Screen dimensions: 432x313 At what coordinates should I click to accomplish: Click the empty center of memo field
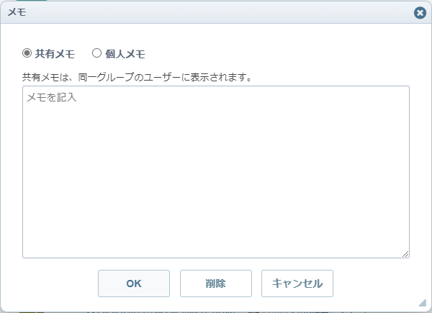tap(216, 173)
